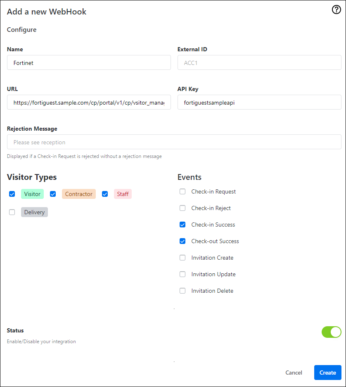This screenshot has width=346, height=387.
Task: Enable the Invitation Delete event
Action: pos(182,291)
